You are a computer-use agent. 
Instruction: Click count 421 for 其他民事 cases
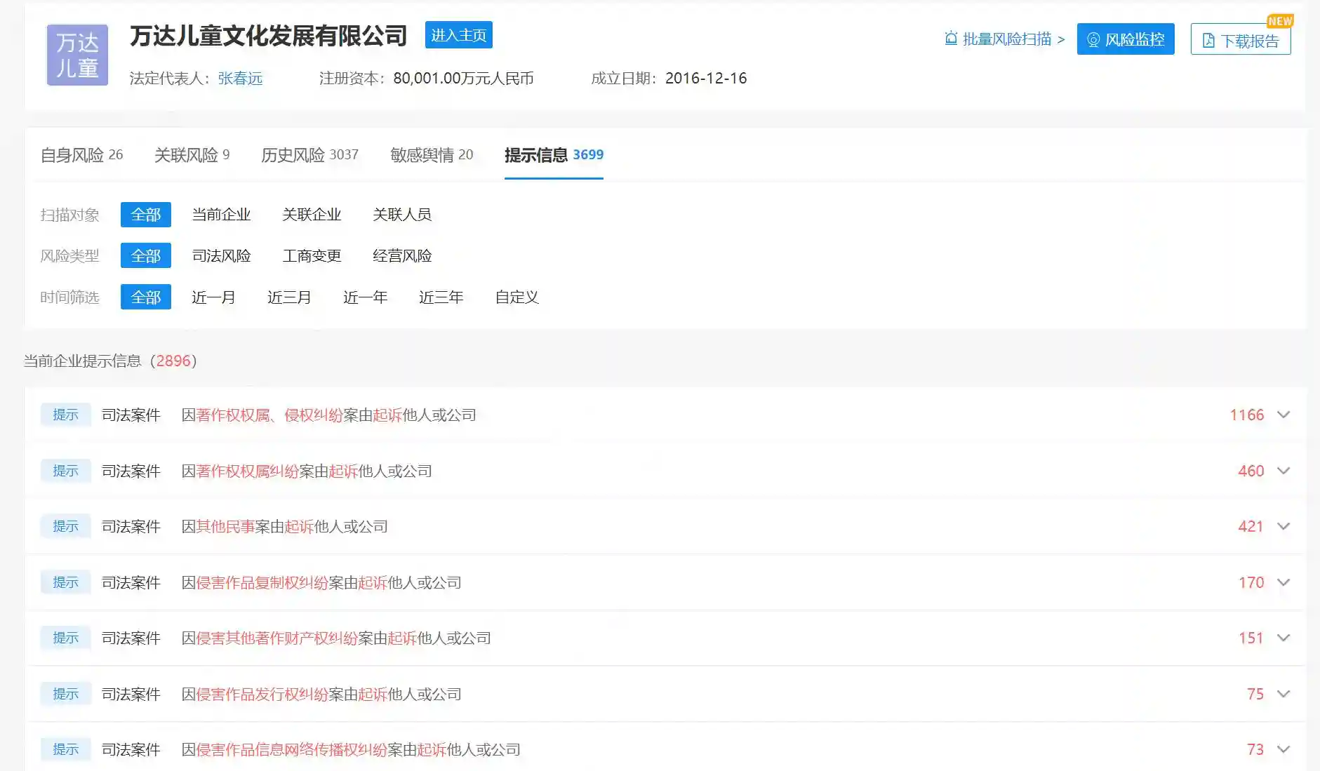click(1251, 526)
